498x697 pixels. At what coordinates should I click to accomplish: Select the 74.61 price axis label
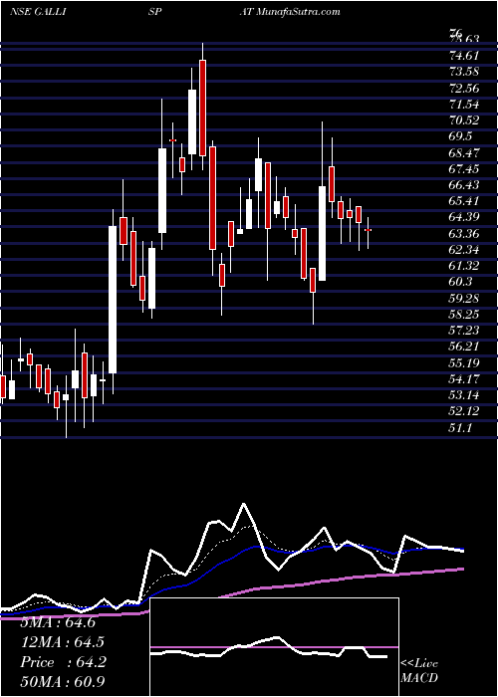464,56
